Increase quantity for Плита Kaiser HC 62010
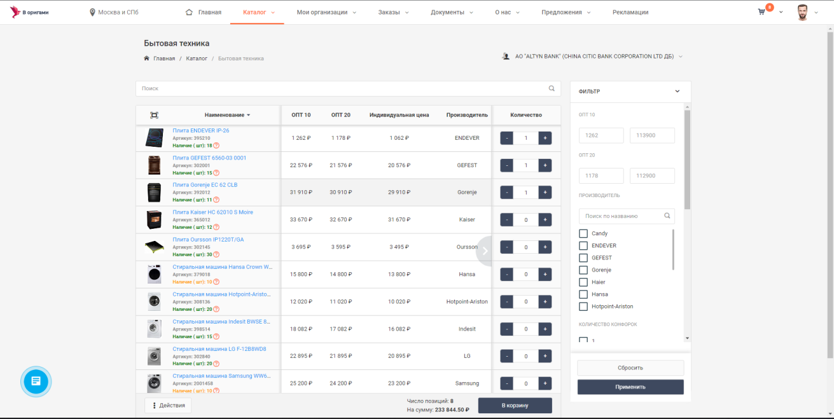 [x=545, y=220]
